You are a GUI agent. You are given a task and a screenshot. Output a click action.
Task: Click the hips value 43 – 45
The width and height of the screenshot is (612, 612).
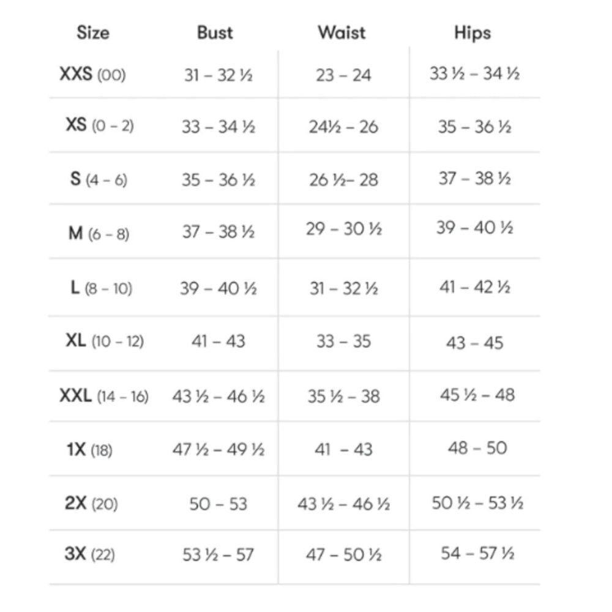pyautogui.click(x=475, y=343)
